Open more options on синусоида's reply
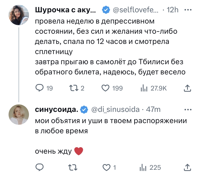The height and width of the screenshot is (178, 201). click(189, 109)
